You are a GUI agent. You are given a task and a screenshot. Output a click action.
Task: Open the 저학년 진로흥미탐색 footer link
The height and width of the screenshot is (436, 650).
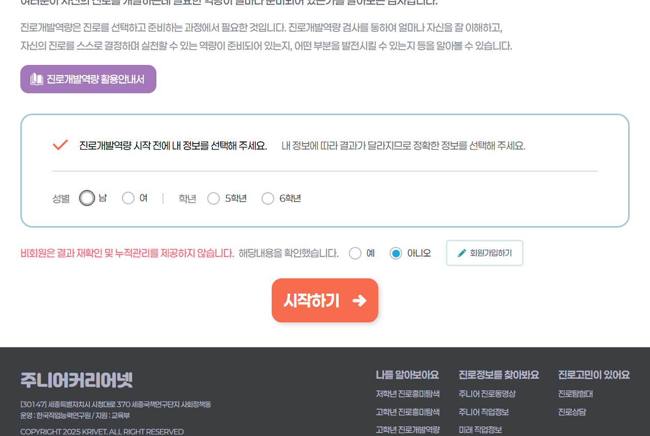408,394
